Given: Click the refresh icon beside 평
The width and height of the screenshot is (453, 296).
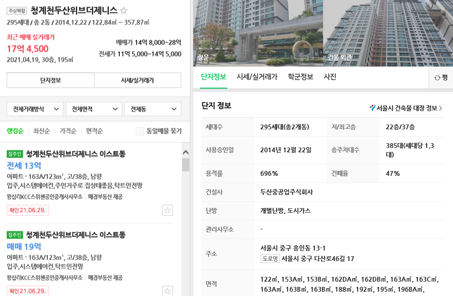Looking at the screenshot, I should [x=437, y=78].
